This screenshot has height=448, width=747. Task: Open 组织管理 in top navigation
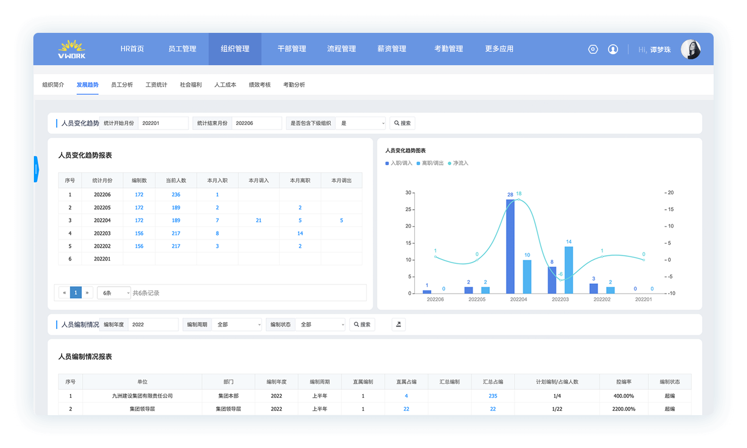coord(235,49)
